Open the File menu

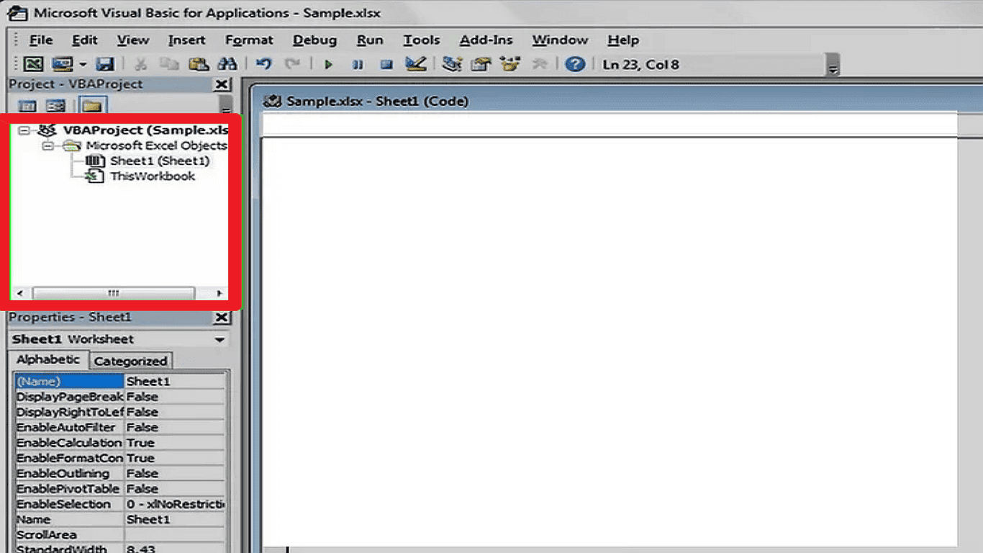tap(40, 40)
